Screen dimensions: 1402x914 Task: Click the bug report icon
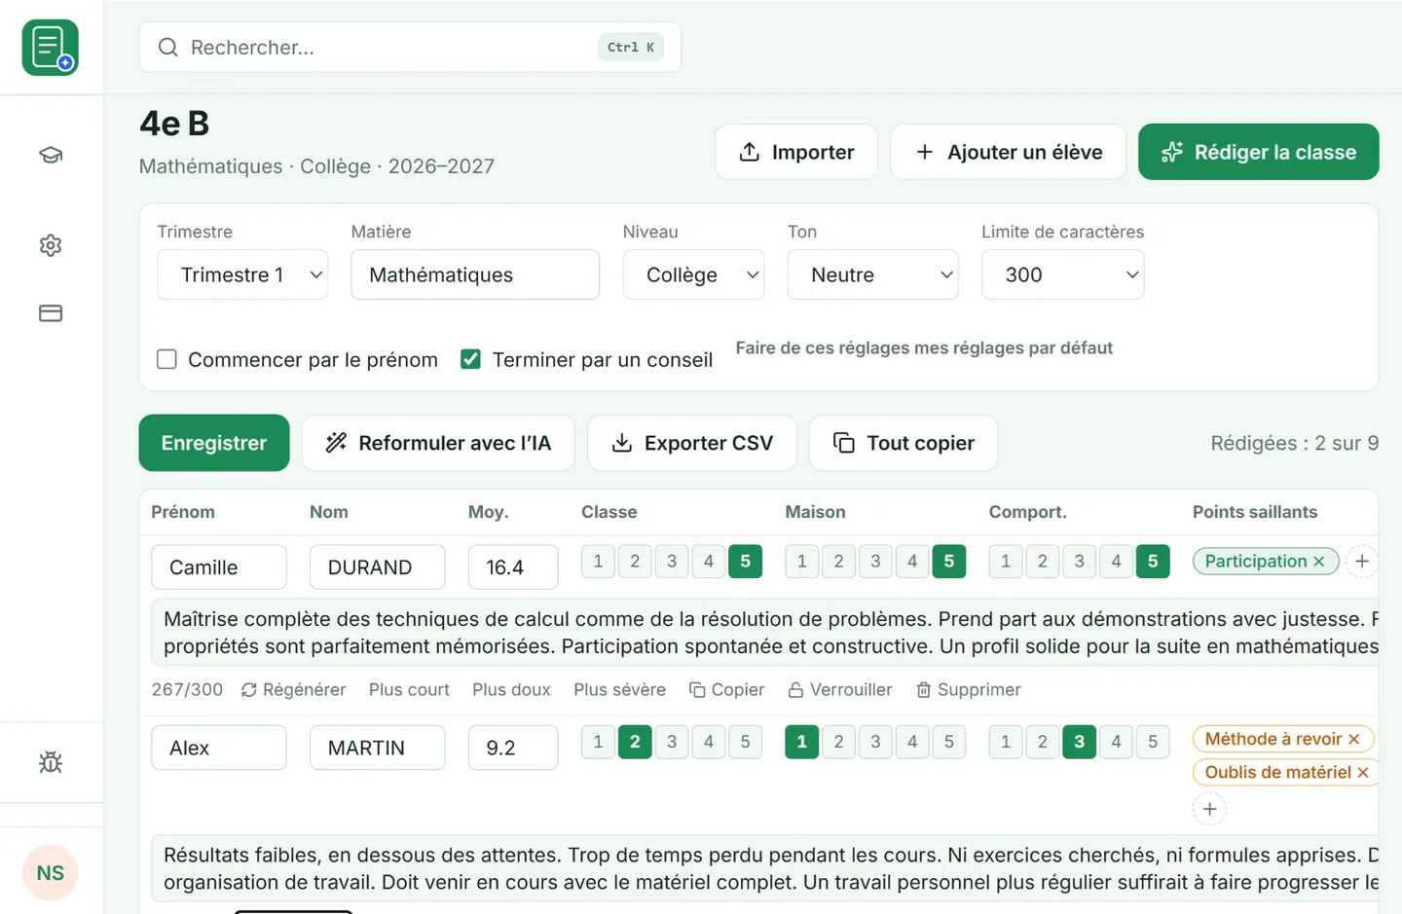51,762
